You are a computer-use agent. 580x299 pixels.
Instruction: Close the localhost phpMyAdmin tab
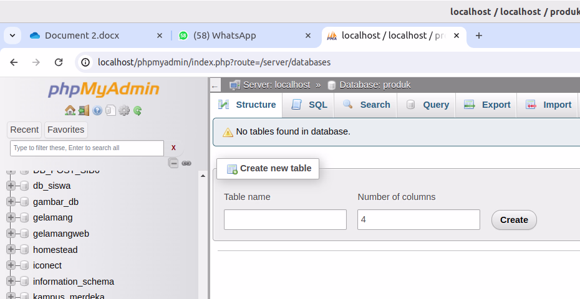point(457,36)
